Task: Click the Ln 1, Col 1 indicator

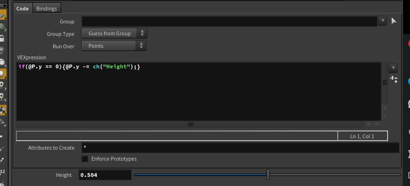Action: point(362,136)
